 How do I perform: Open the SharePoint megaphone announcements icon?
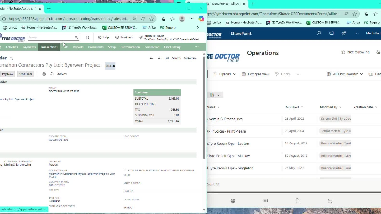point(331,33)
